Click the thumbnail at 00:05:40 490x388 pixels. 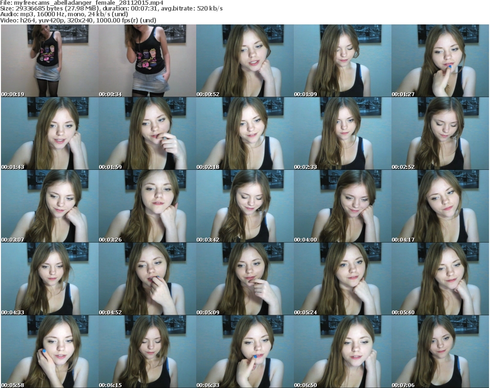(440, 279)
